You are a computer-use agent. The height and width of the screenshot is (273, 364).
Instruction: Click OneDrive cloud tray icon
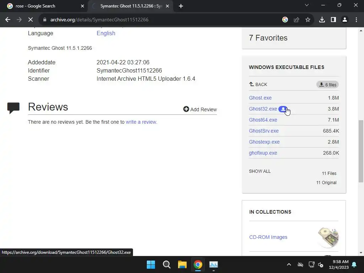coord(300,264)
